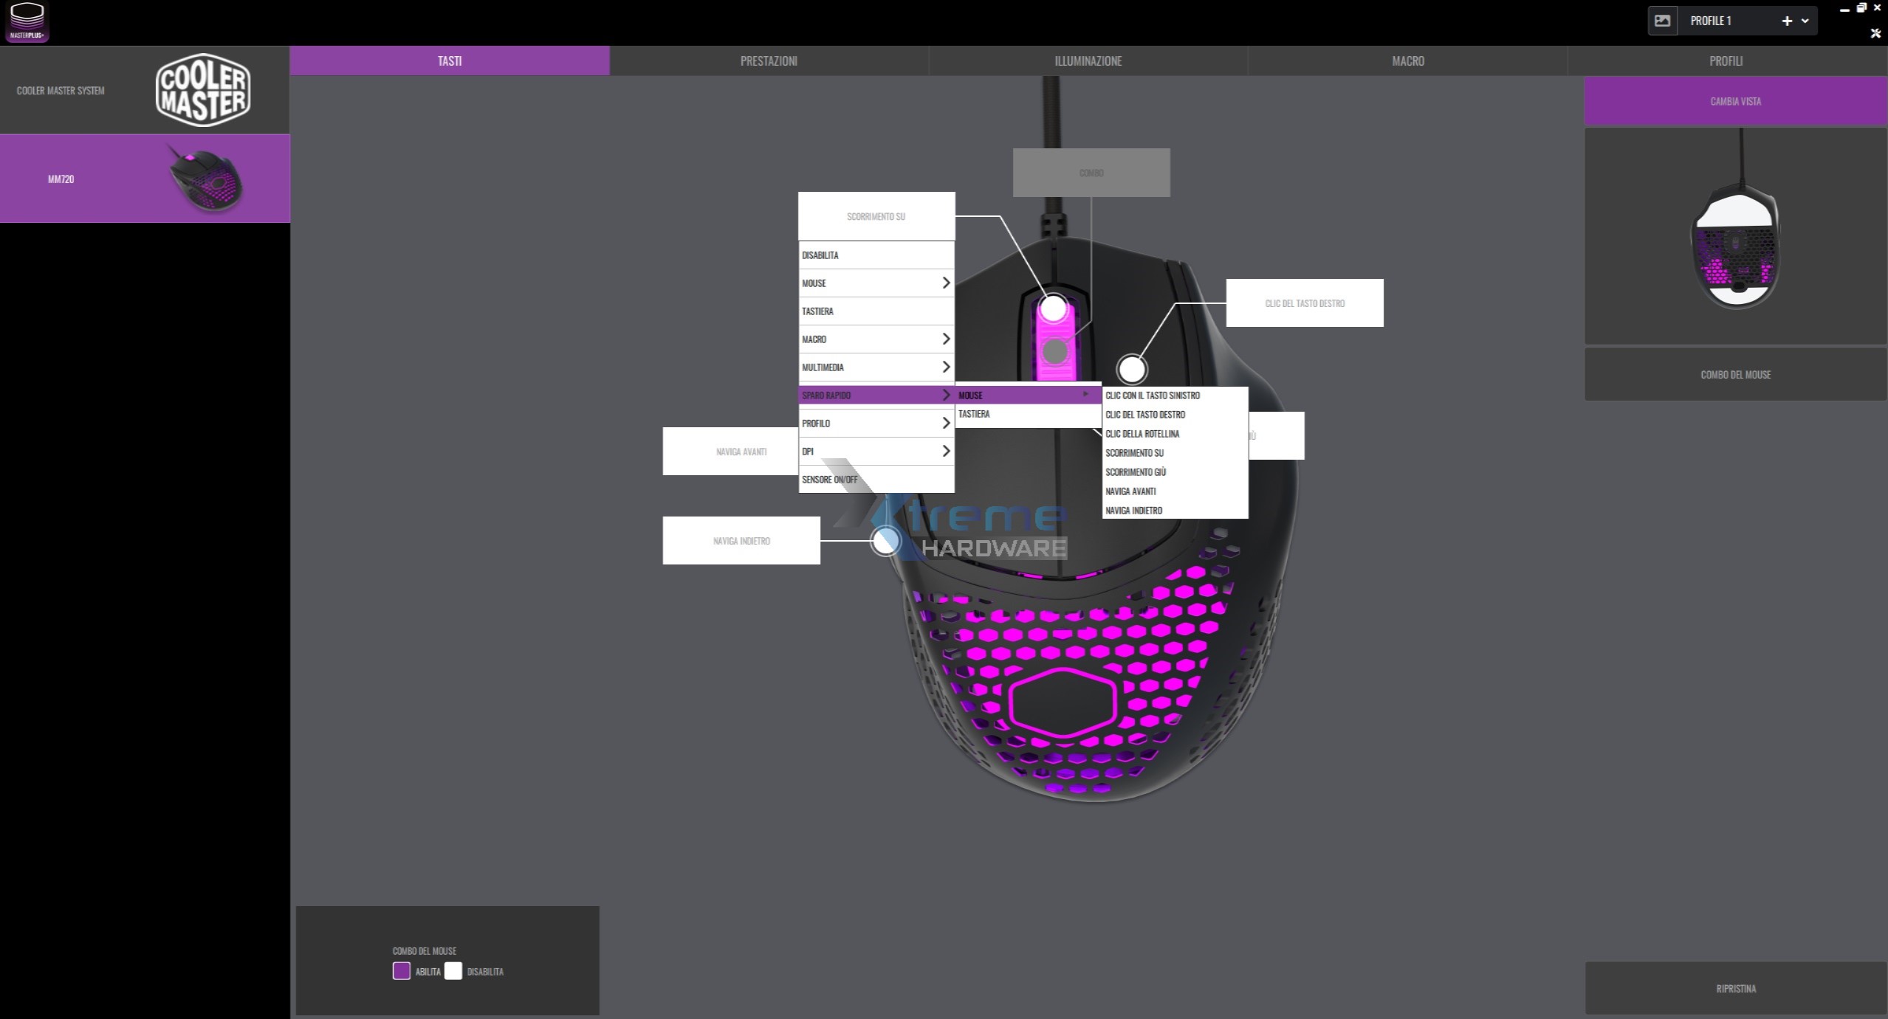
Task: Choose Clic della rotellina from submenu
Action: [1142, 434]
